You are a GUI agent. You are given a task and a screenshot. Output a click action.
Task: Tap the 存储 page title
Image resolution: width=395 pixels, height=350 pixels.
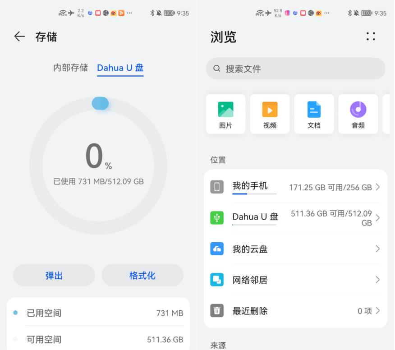pos(46,37)
